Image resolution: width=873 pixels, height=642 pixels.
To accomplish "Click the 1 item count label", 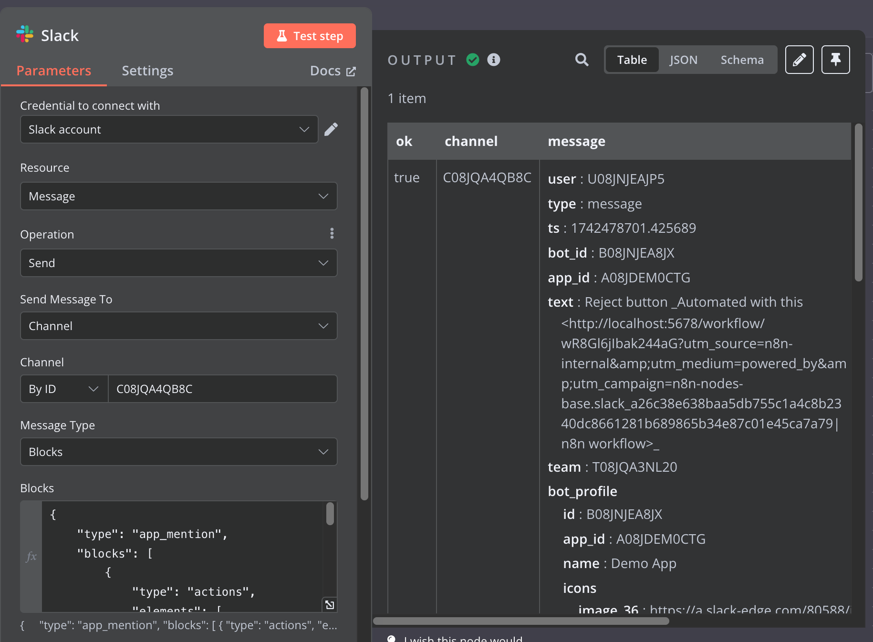I will tap(407, 98).
